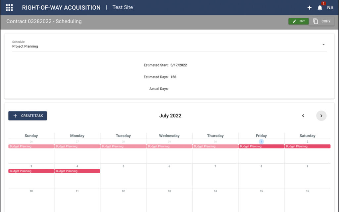Viewport: 339px width, 212px height.
Task: Advance to the next month
Action: (x=321, y=116)
